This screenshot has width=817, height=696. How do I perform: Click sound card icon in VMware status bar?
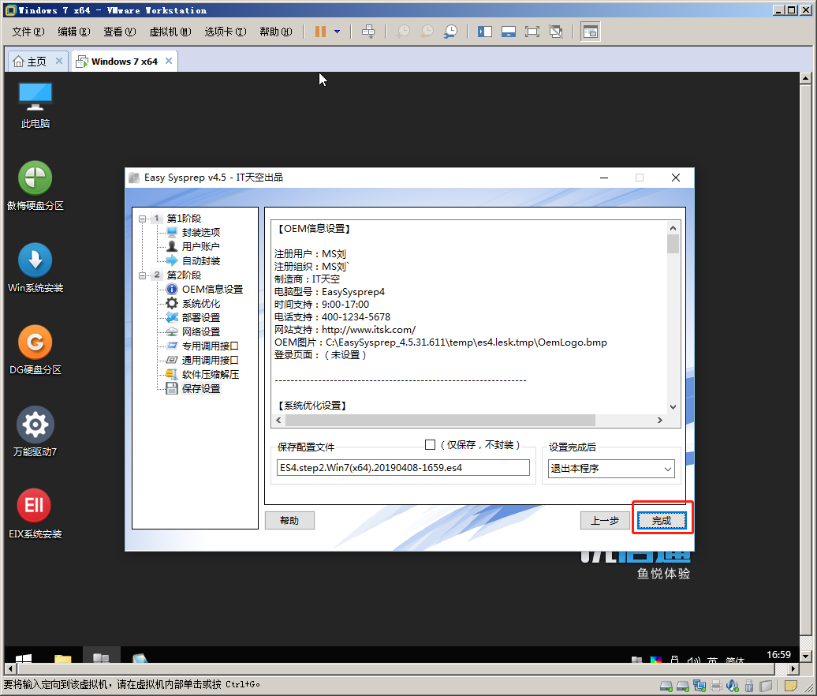click(x=732, y=686)
